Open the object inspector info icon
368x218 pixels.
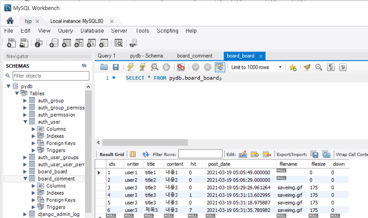coord(38,43)
